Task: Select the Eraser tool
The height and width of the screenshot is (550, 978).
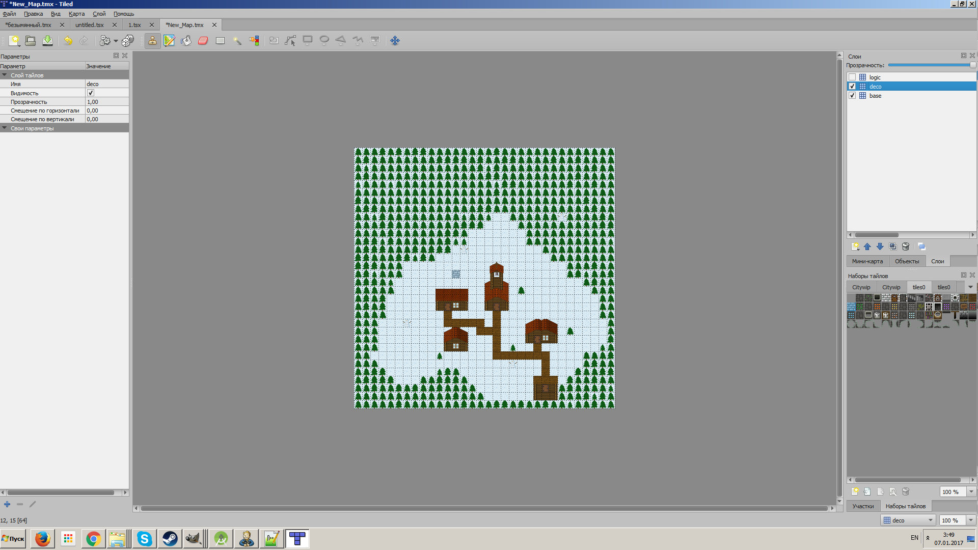Action: 203,41
